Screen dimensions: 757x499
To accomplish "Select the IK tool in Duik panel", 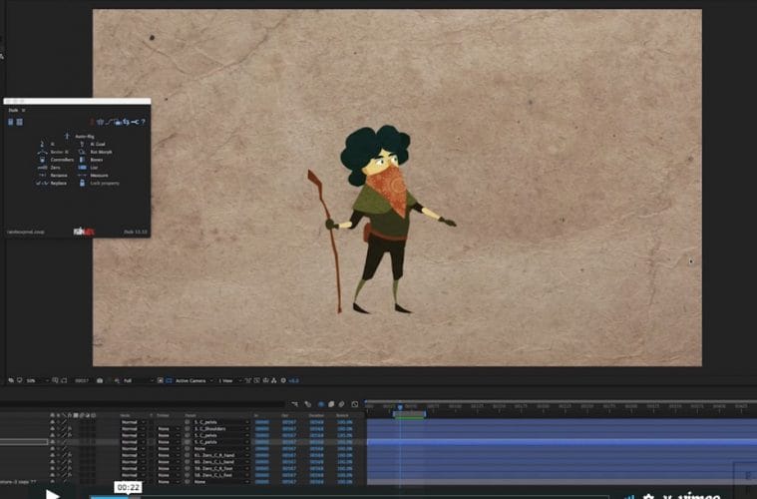I will coord(45,144).
